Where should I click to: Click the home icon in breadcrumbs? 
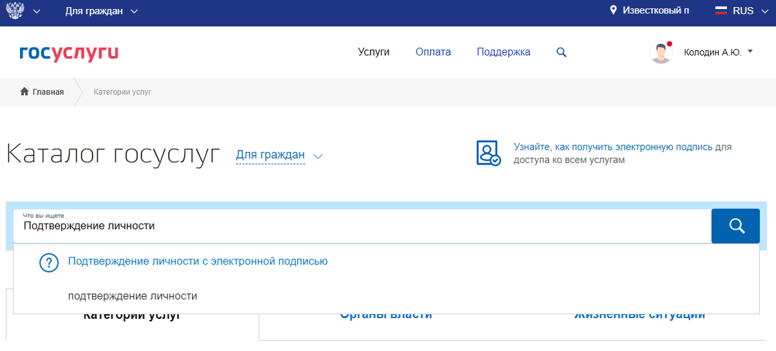tap(25, 92)
